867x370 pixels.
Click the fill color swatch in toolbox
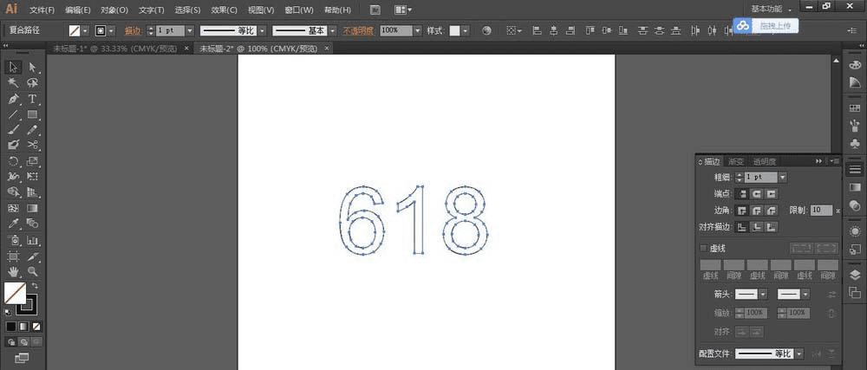[x=15, y=293]
